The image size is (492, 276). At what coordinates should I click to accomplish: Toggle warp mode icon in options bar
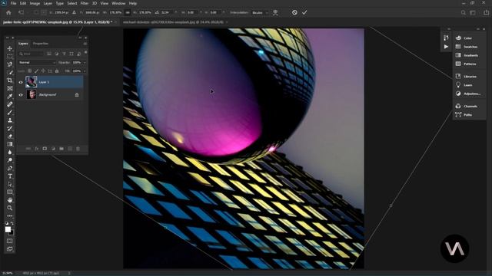[275, 12]
